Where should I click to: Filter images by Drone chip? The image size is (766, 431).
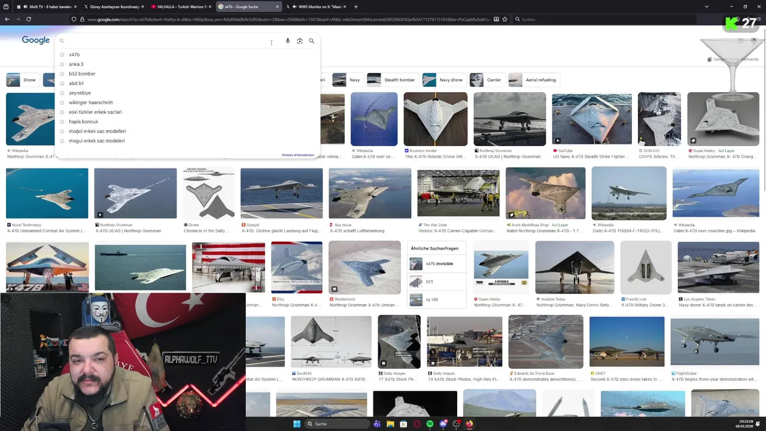pos(23,80)
